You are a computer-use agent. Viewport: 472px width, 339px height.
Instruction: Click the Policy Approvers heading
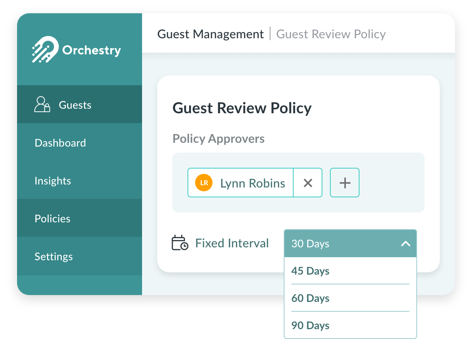coord(218,139)
